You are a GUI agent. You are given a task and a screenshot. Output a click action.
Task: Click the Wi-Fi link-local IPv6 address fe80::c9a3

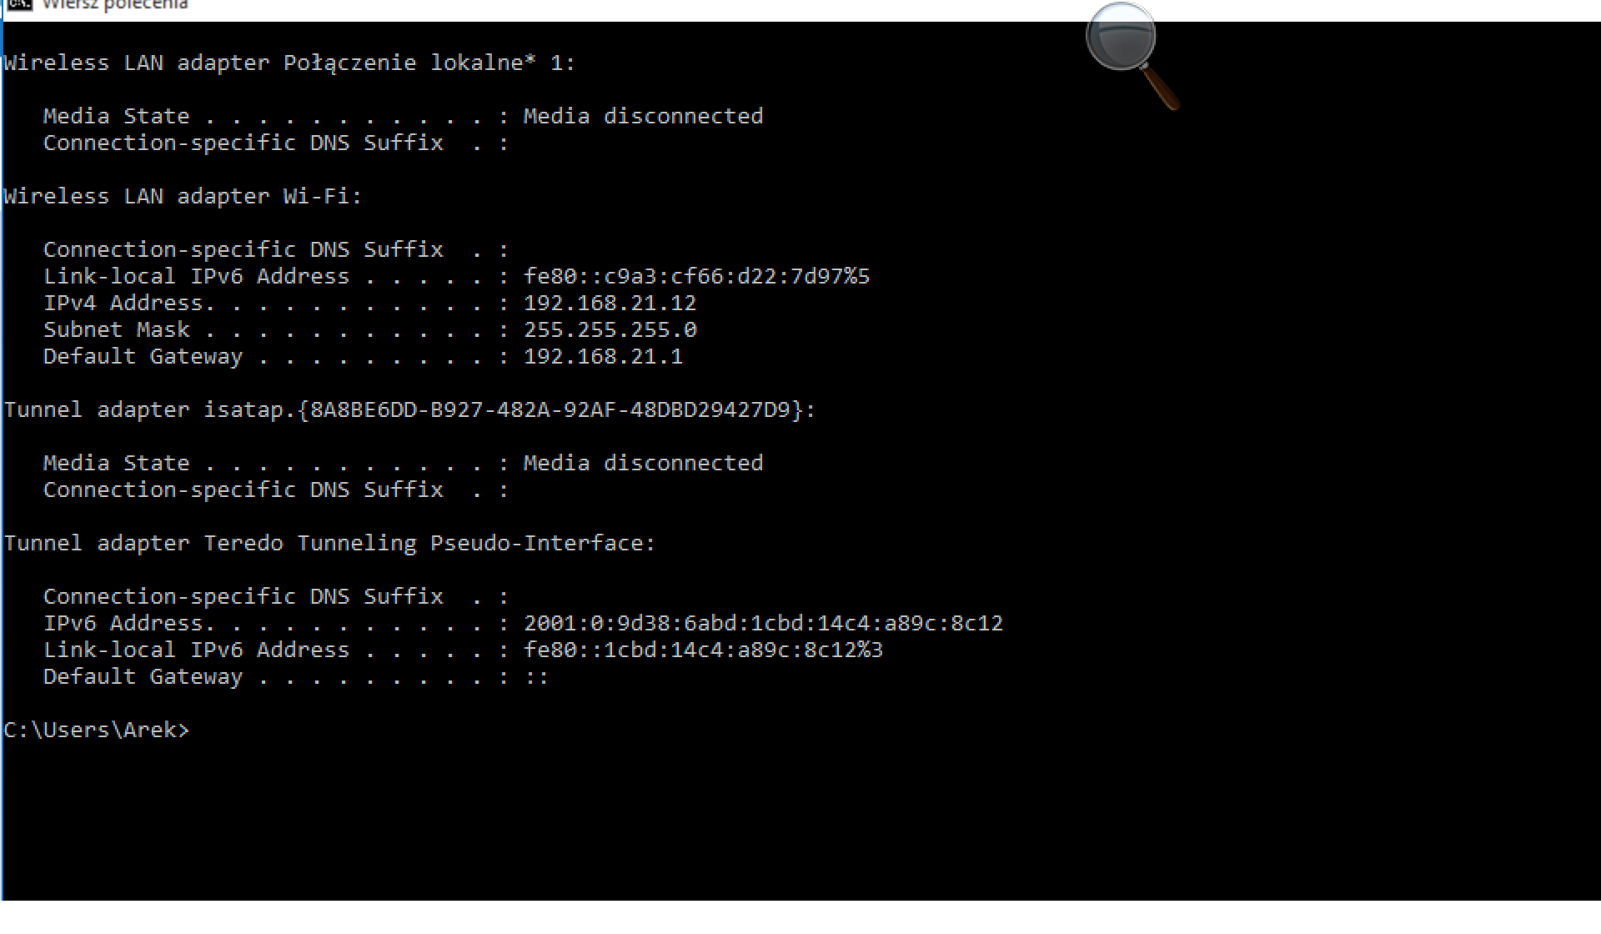click(696, 276)
